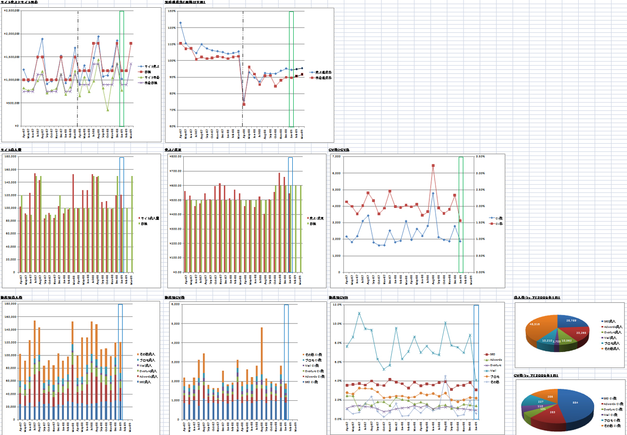Select the 売上達成率 legend entry
Viewport: 627px width, 435px height.
point(320,72)
